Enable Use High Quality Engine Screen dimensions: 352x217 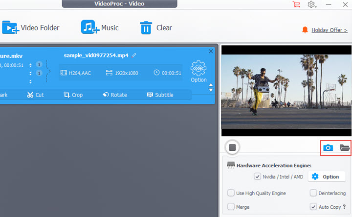tap(231, 193)
